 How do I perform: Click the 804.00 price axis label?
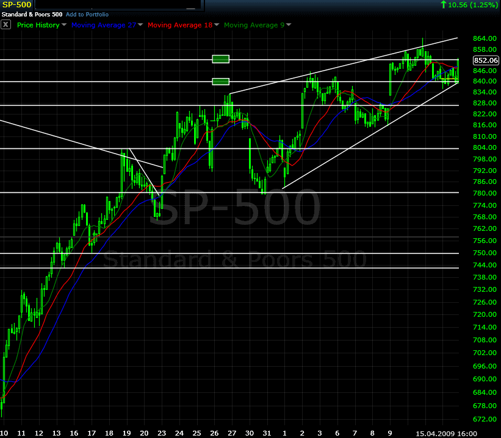(485, 147)
